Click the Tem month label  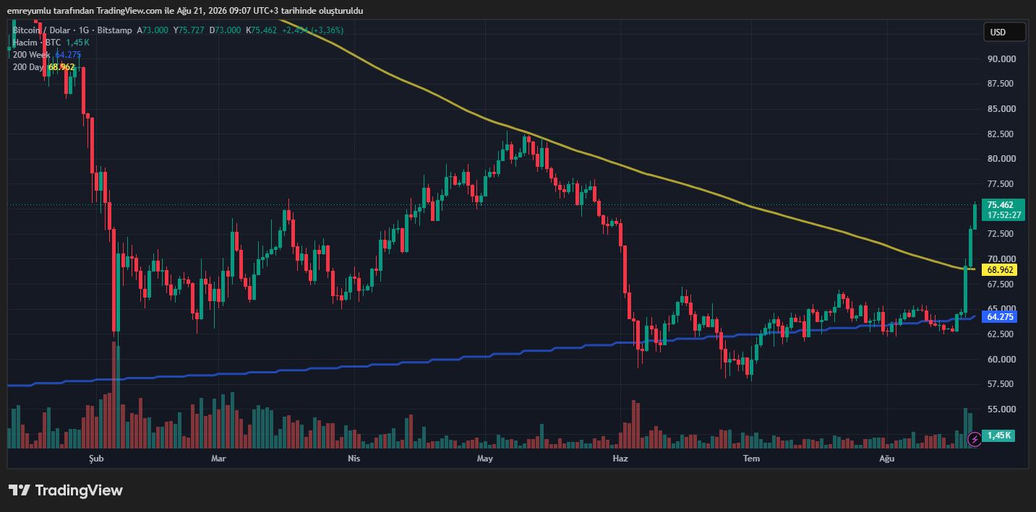tap(752, 459)
